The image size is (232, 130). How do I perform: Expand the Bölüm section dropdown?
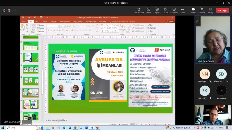(x=41, y=31)
